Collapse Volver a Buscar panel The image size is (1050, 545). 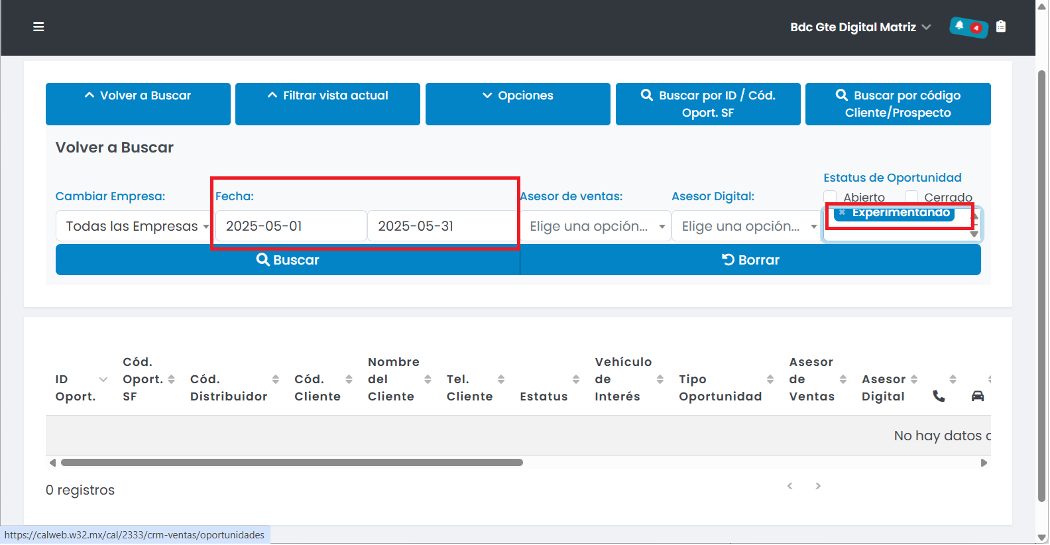138,104
